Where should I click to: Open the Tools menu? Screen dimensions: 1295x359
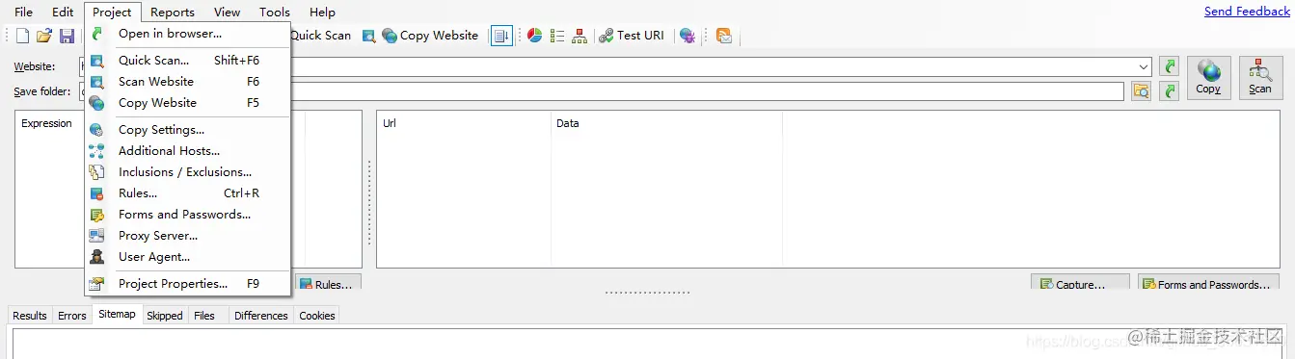[x=275, y=12]
